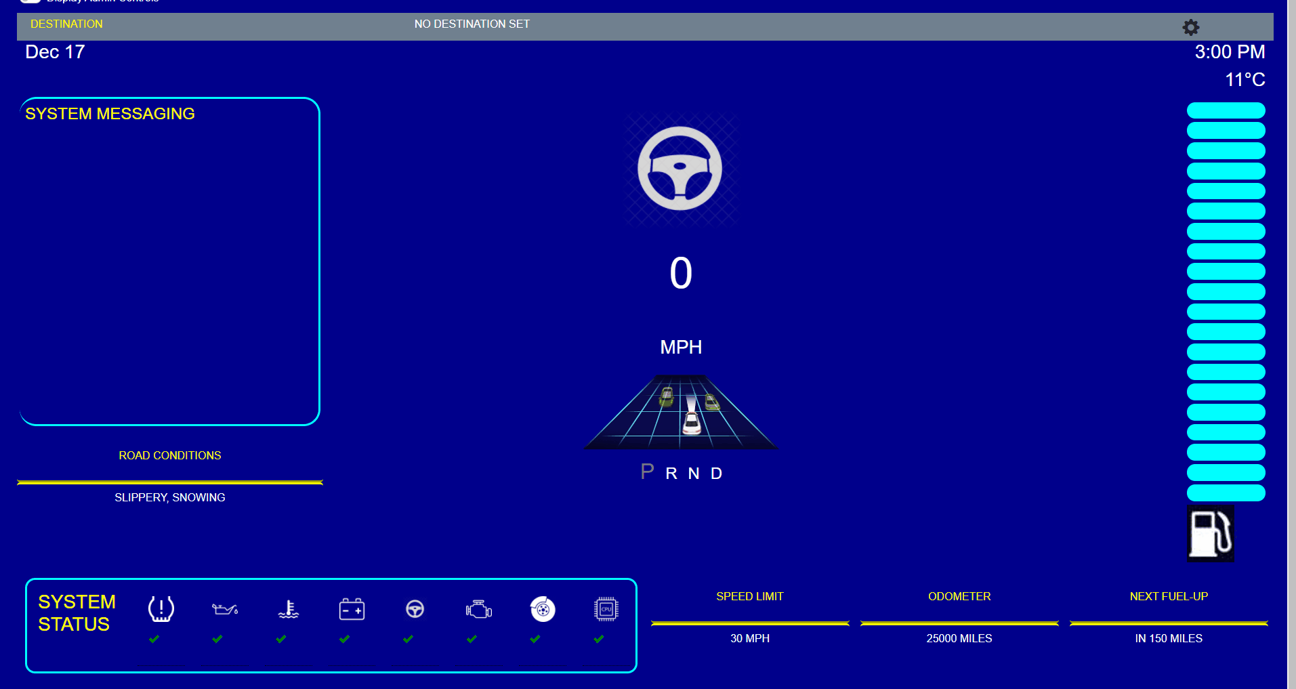Click green checkmark under engine icon
Image resolution: width=1296 pixels, height=689 pixels.
pyautogui.click(x=472, y=639)
